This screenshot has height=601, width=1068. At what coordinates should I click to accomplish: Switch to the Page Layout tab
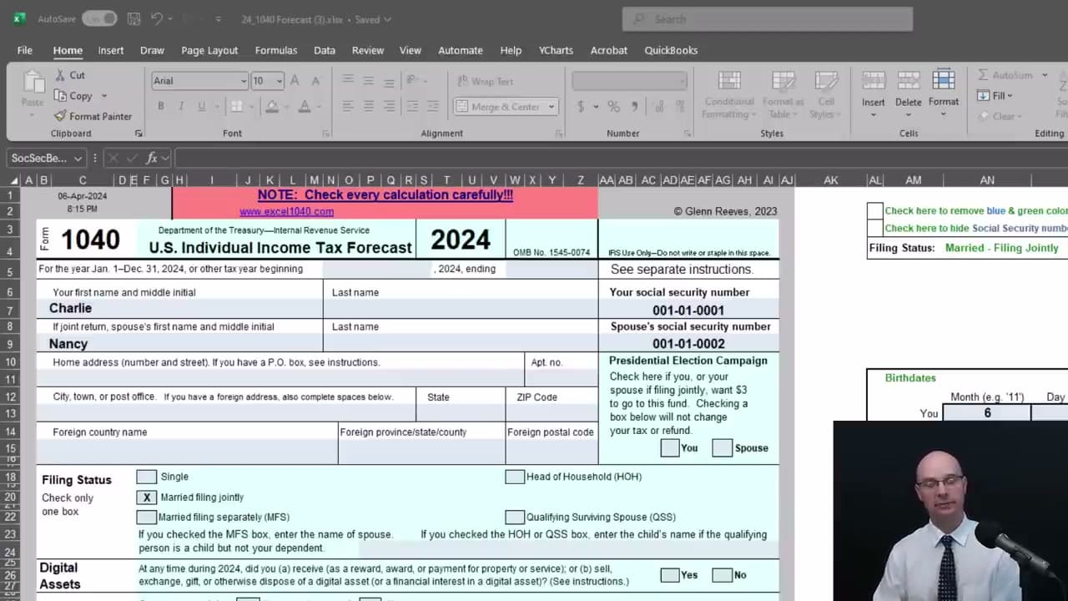(209, 50)
